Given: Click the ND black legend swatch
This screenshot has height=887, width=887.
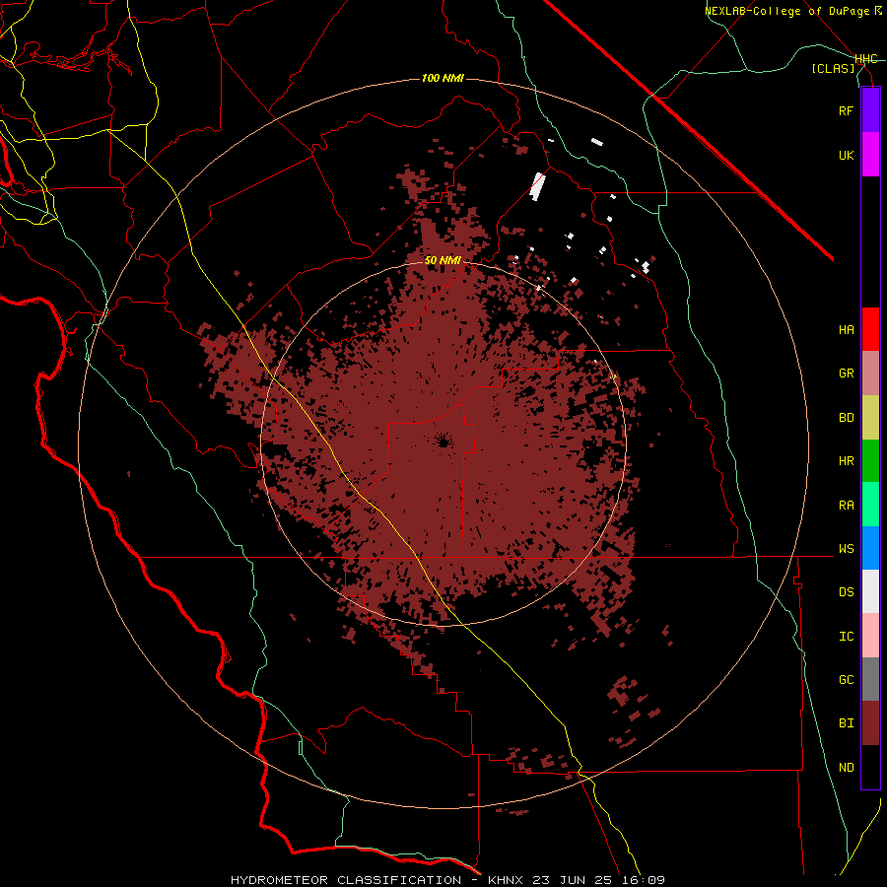Looking at the screenshot, I should point(870,767).
